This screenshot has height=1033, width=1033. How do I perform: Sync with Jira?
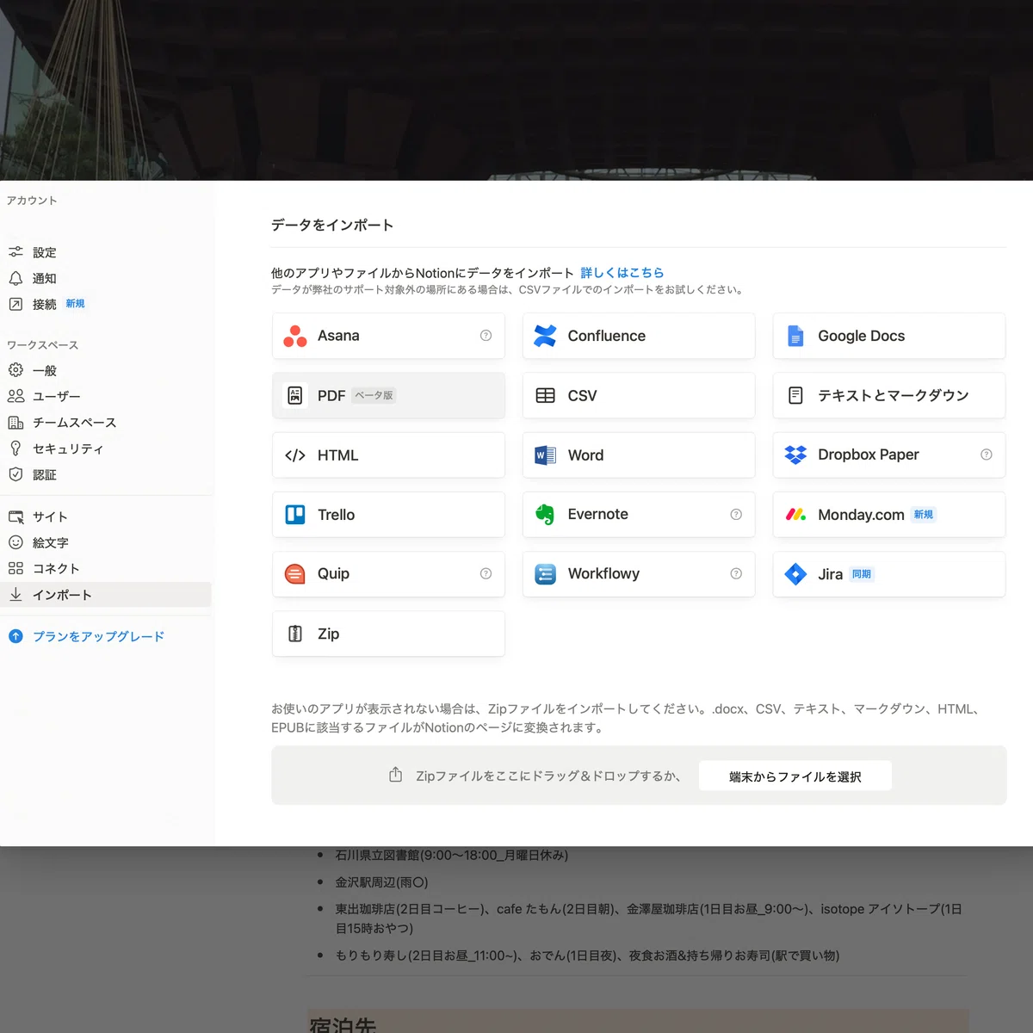pyautogui.click(x=889, y=574)
